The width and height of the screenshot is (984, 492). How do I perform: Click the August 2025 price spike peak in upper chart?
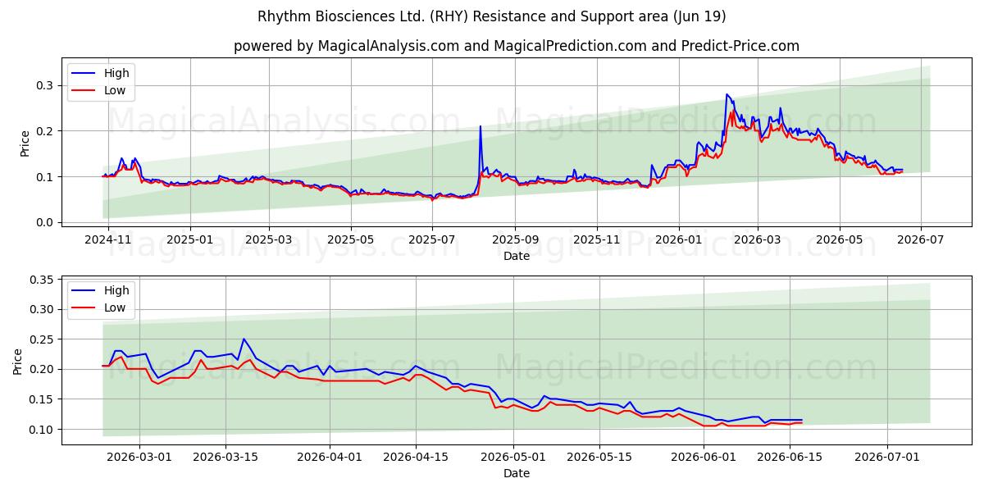[481, 126]
